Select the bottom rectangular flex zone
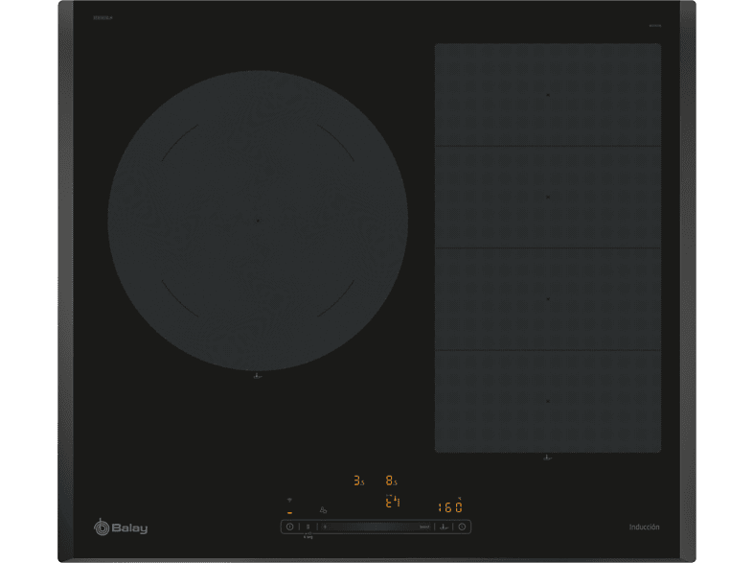753x563 pixels. (547, 400)
